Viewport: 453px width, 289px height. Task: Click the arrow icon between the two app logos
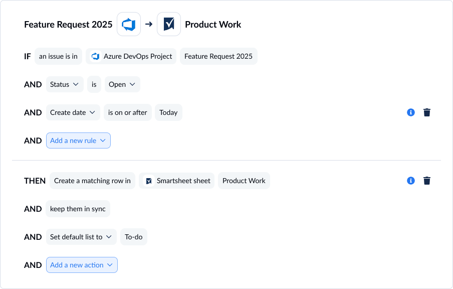tap(149, 24)
